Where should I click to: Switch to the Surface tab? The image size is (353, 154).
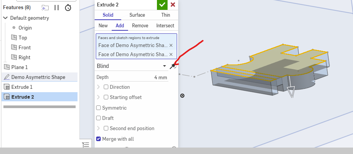(x=137, y=15)
